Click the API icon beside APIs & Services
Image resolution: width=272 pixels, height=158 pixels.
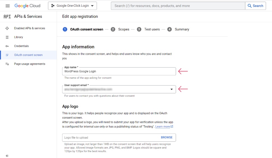point(7,17)
